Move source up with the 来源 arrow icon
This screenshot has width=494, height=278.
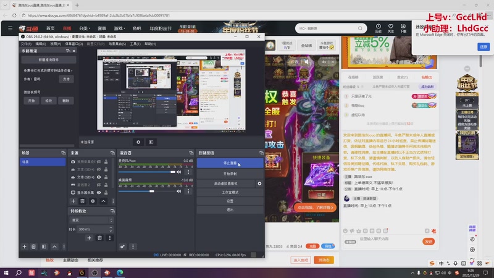[103, 201]
